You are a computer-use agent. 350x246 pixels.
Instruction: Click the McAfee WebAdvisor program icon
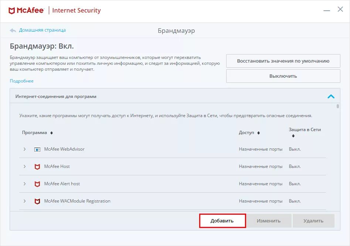point(37,150)
